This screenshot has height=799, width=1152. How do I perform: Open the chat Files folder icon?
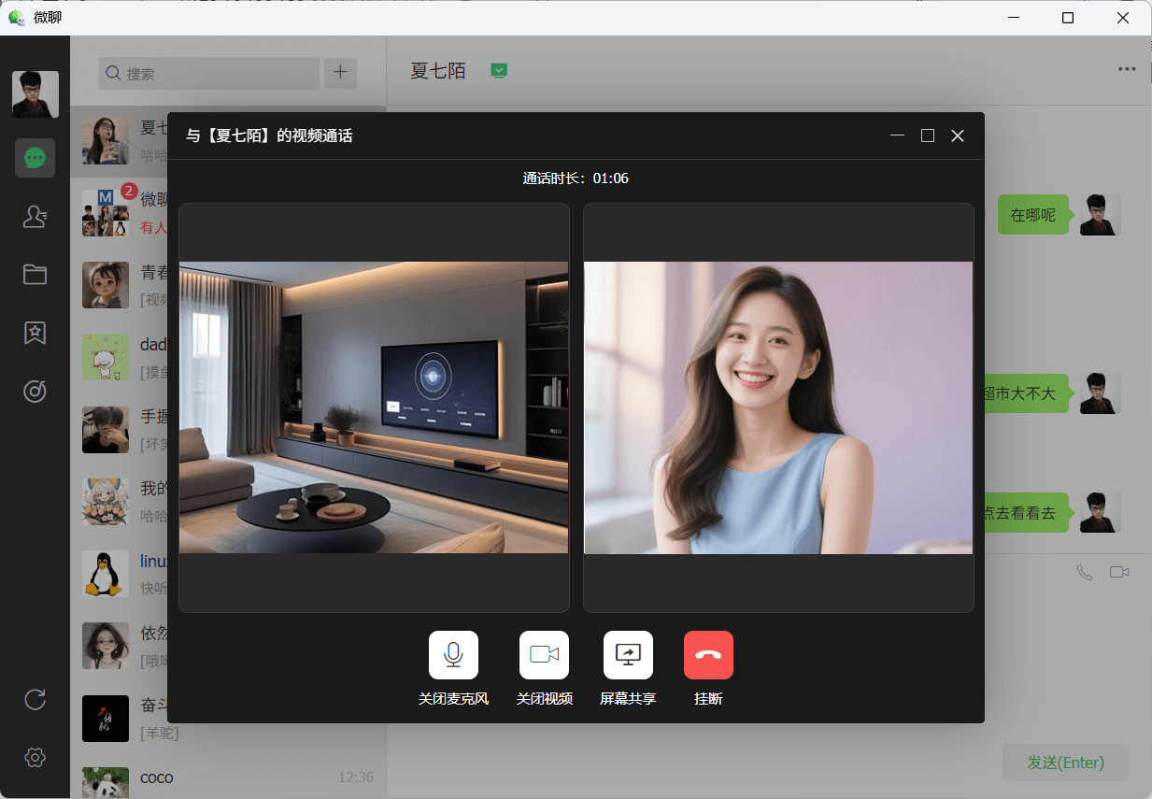(x=35, y=274)
